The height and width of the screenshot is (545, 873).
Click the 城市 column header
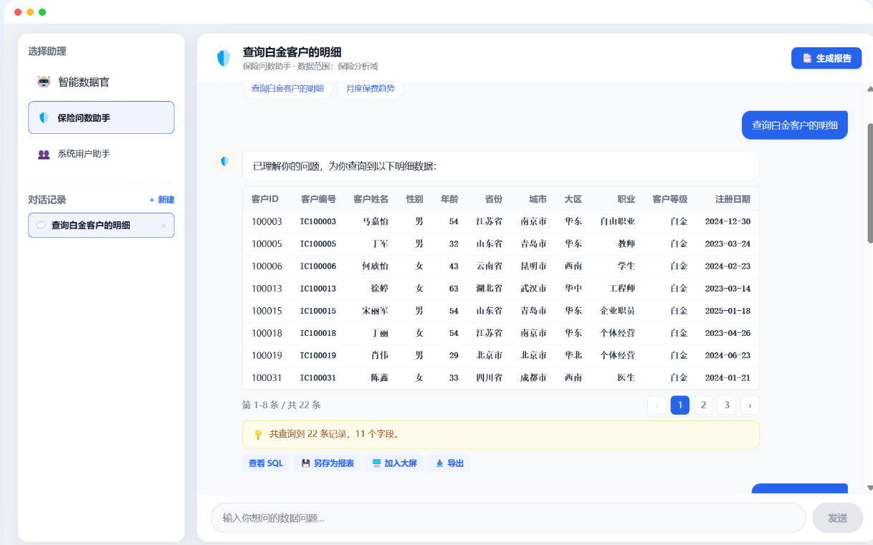(538, 199)
